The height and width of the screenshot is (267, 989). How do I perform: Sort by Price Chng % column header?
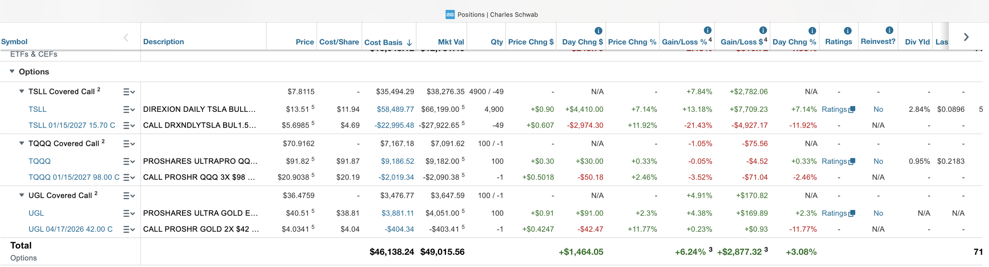[632, 42]
